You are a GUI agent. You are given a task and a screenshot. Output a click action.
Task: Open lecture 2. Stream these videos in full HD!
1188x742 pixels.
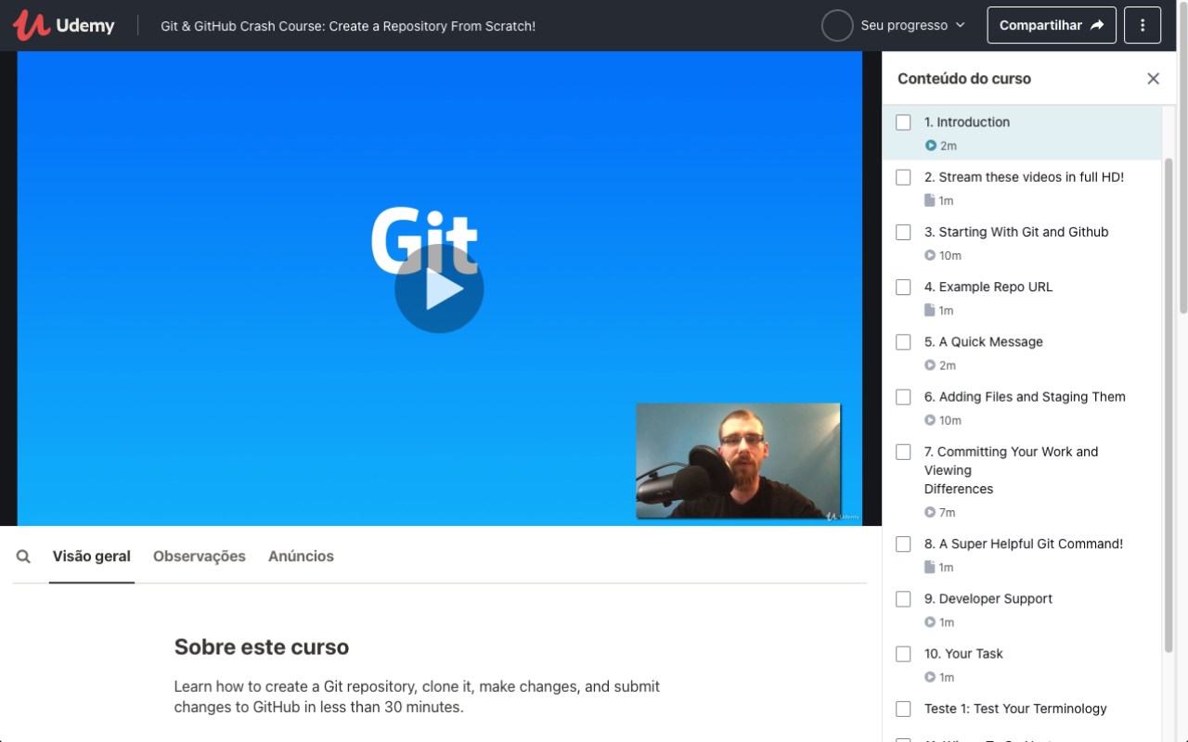[1022, 188]
